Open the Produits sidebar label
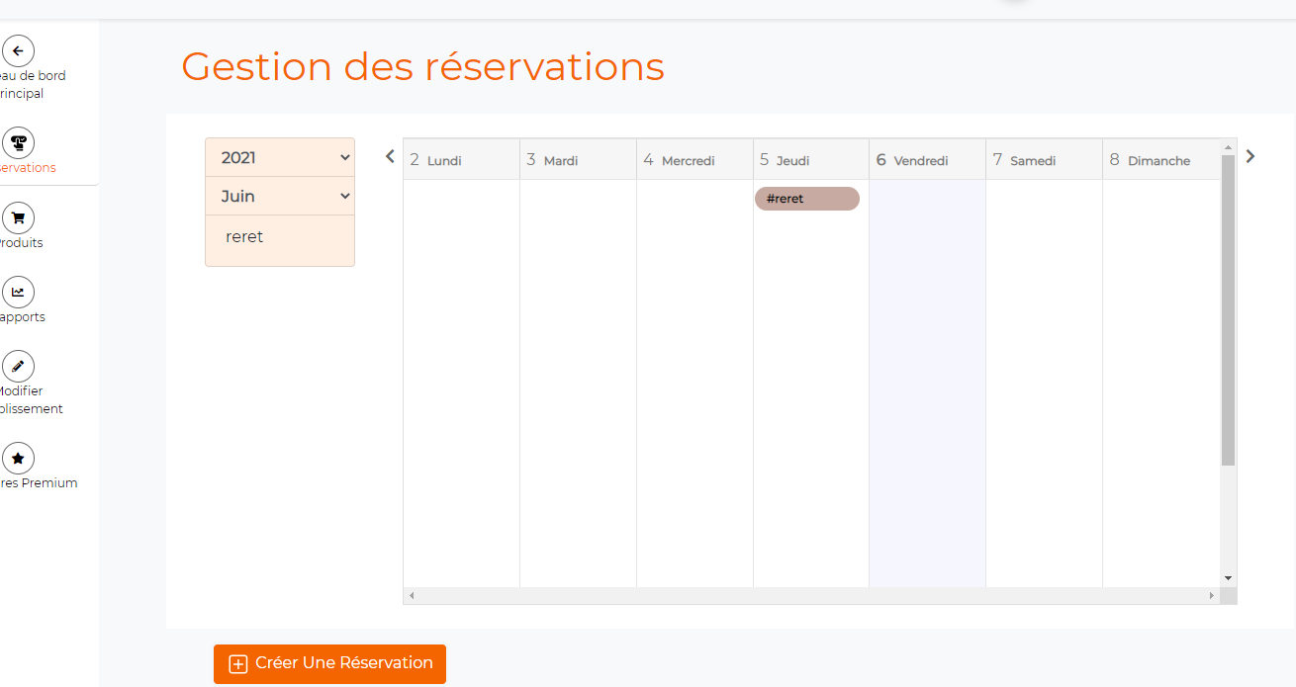 tap(20, 243)
